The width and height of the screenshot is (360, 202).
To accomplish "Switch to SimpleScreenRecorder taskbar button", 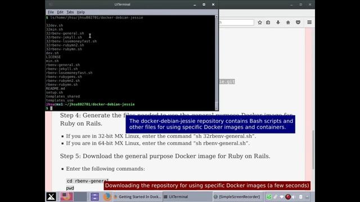I will click(x=237, y=196).
